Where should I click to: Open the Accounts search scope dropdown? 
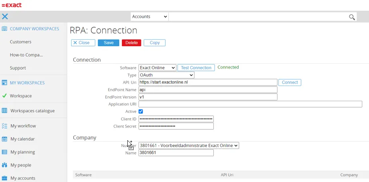149,17
